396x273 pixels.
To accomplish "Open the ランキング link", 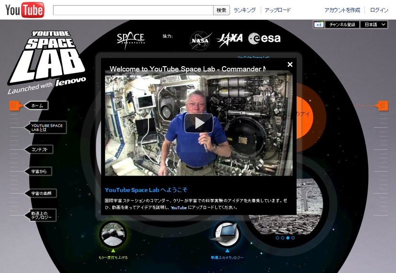I will pyautogui.click(x=245, y=10).
